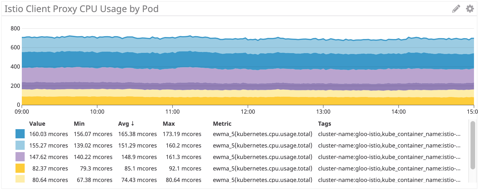Image resolution: width=478 pixels, height=190 pixels.
Task: Click the Value column header
Action: click(x=37, y=124)
